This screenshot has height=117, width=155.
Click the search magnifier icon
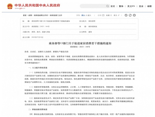click(x=108, y=6)
